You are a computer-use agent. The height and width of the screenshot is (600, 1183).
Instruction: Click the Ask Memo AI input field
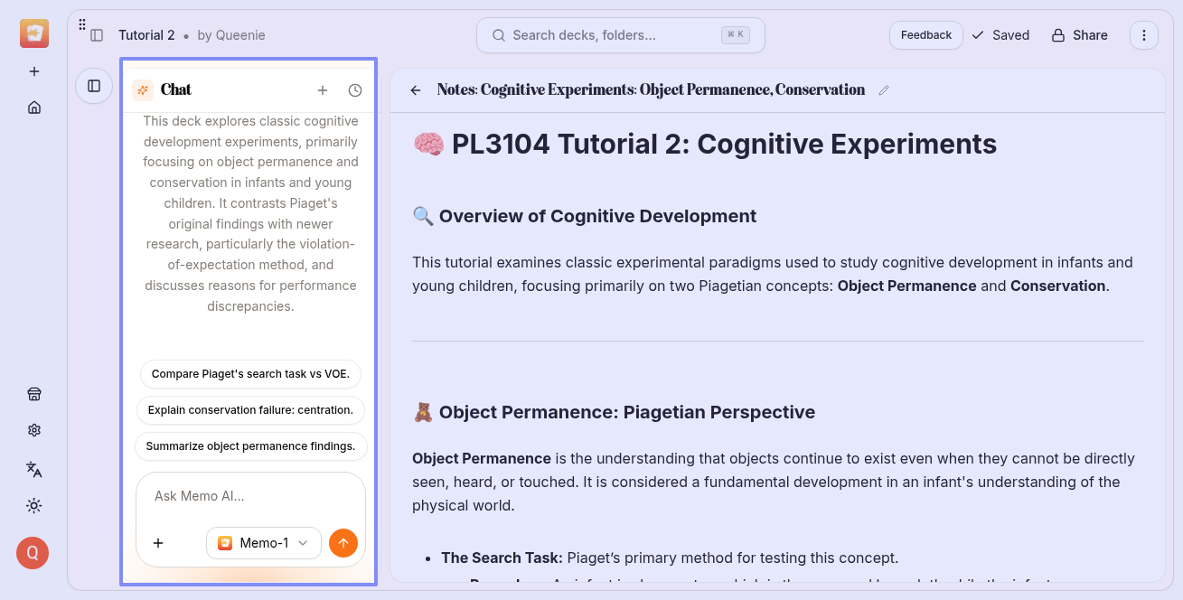coord(250,496)
